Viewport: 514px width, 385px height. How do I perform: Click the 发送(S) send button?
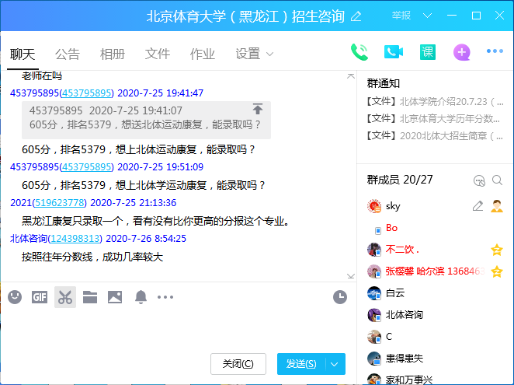coord(301,364)
